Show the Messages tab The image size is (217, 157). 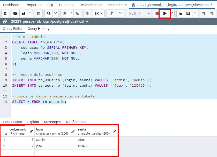point(52,122)
